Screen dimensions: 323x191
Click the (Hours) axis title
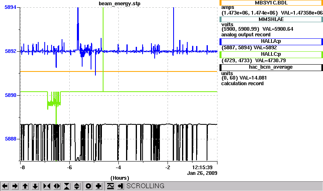coord(120,178)
